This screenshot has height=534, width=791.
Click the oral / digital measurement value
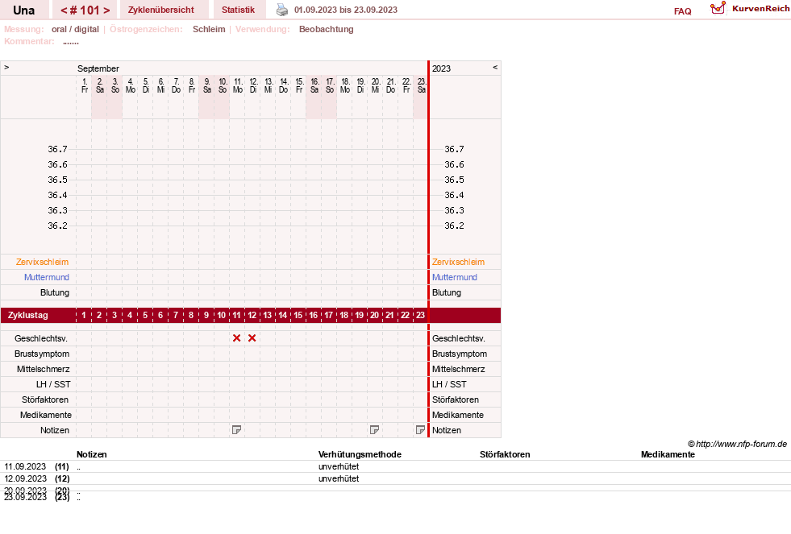click(75, 29)
